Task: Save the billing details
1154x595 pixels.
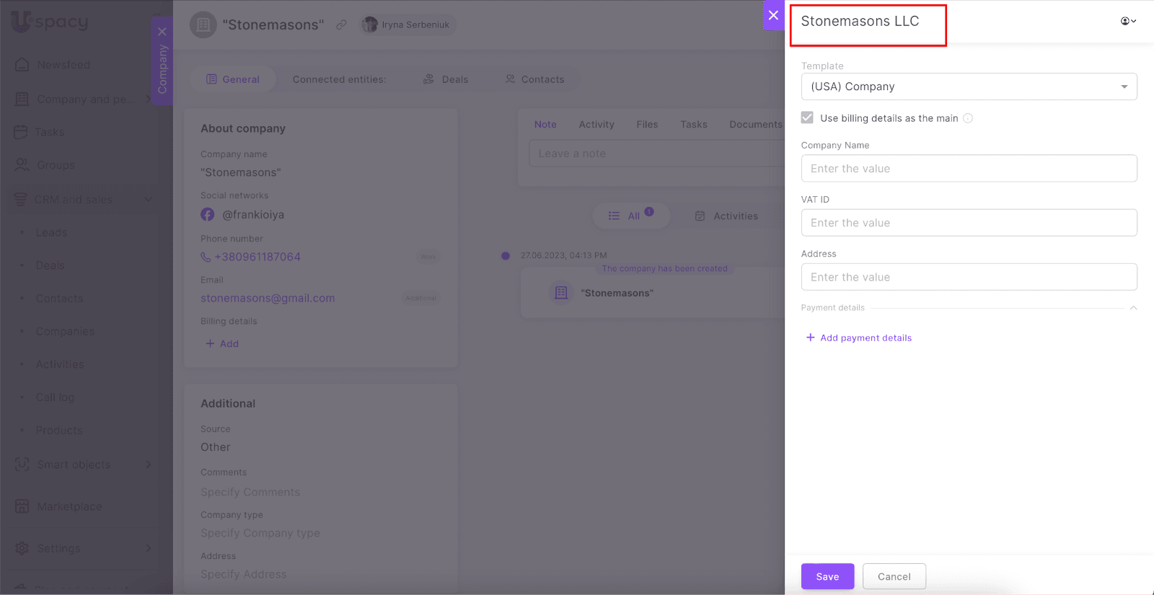Action: (x=827, y=576)
